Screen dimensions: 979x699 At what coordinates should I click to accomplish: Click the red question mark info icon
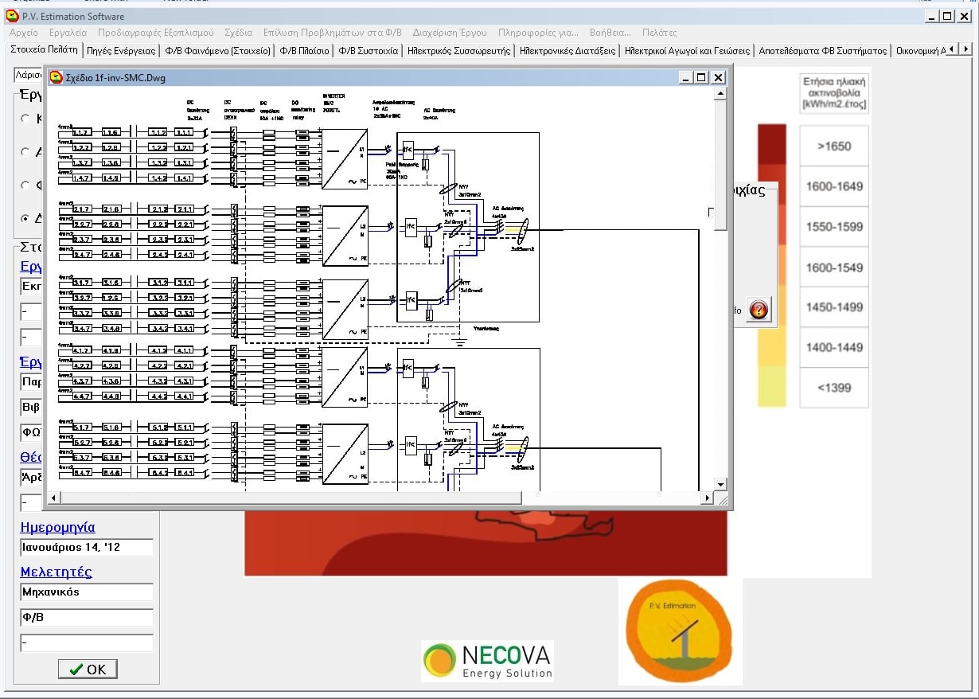click(x=759, y=310)
